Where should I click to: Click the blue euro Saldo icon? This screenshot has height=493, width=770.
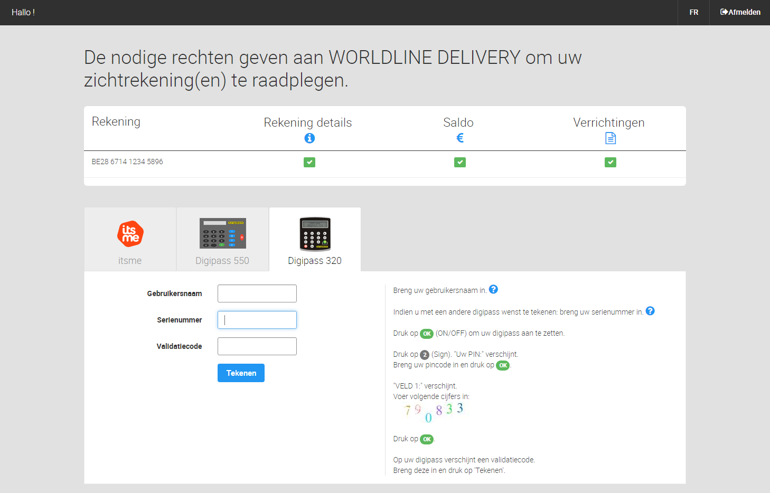(460, 138)
